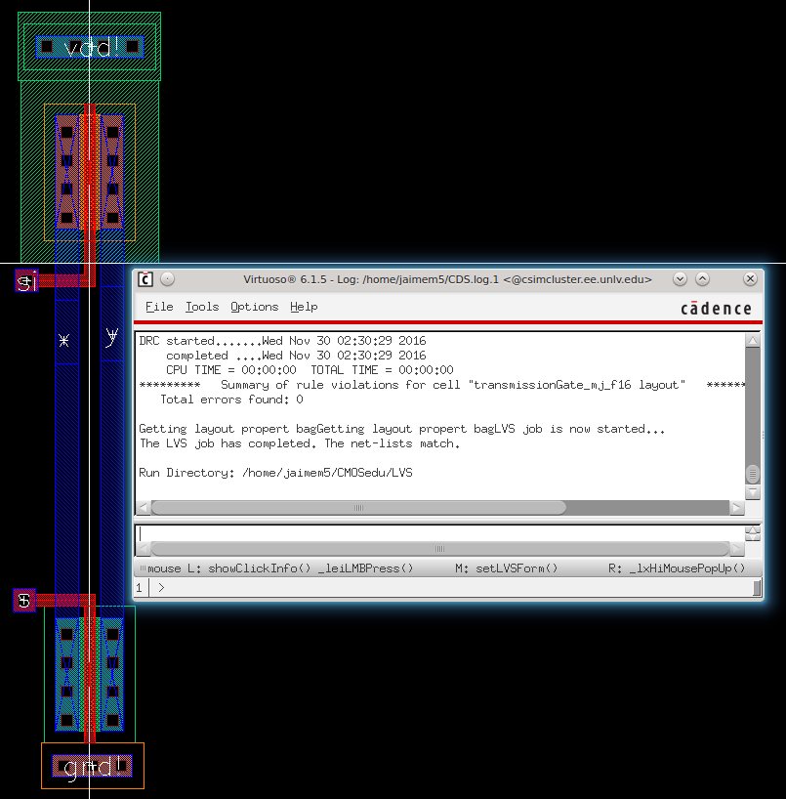Select the gnd! pin label in layout
The image size is (786, 799).
(x=95, y=767)
